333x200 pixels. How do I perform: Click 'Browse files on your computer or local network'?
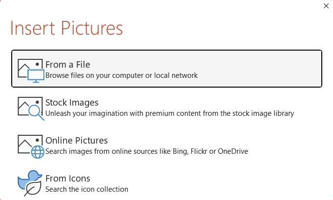click(x=121, y=75)
